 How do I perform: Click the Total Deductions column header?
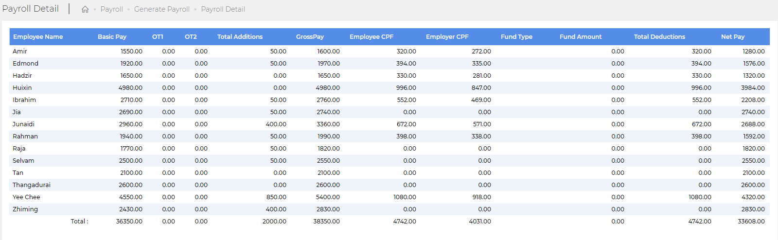click(x=659, y=36)
